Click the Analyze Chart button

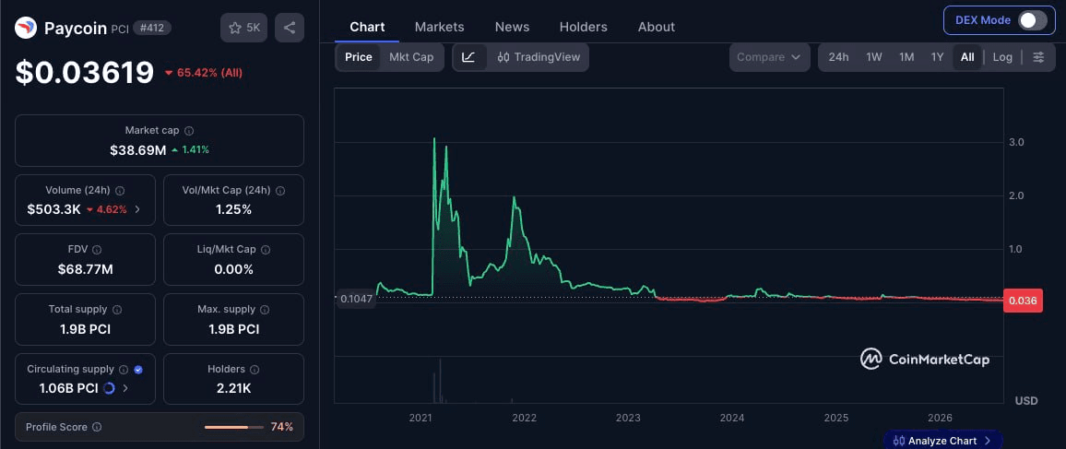[942, 440]
